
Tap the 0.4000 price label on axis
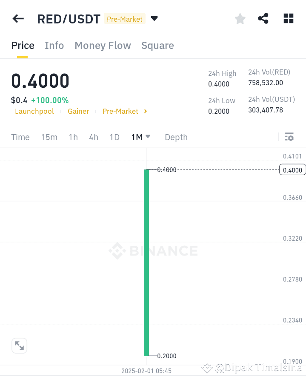pyautogui.click(x=292, y=170)
